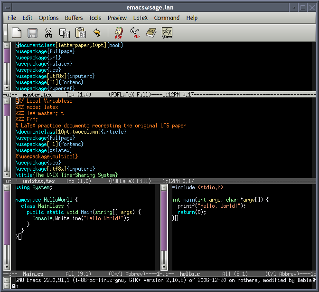Viewport: 319px width, 292px height.
Task: Open the Buffers menu
Action: click(74, 18)
